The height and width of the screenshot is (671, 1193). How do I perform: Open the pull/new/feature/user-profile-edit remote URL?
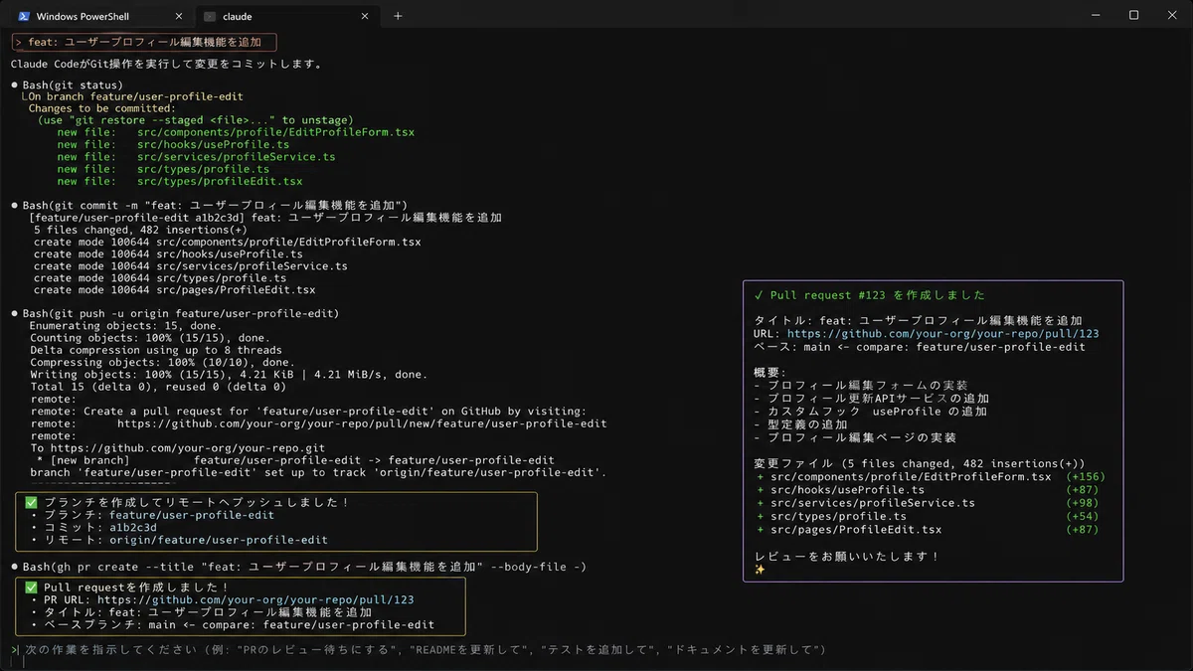[362, 423]
